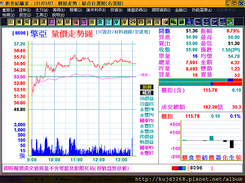Click the blue 成 toolbar icon
245x183 pixels.
pyautogui.click(x=189, y=22)
